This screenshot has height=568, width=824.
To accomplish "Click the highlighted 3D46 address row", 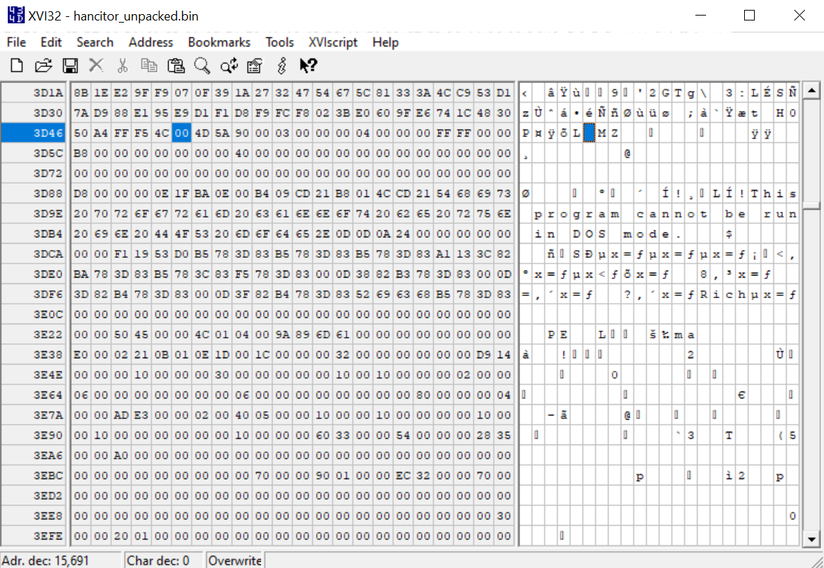I will click(35, 133).
